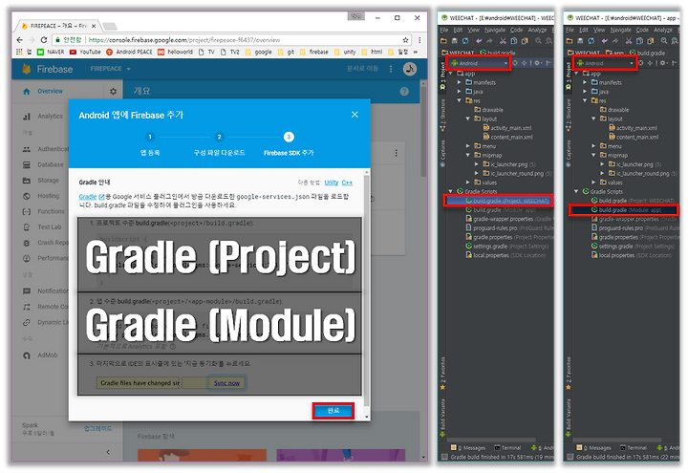The height and width of the screenshot is (473, 688).
Task: Click the 업그레이드 upgrade link
Action: 97,428
